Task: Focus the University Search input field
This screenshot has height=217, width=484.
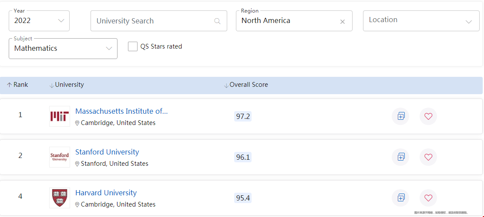Action: pyautogui.click(x=159, y=21)
